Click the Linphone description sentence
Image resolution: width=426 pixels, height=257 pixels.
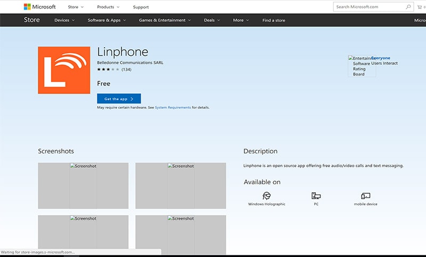pos(323,166)
